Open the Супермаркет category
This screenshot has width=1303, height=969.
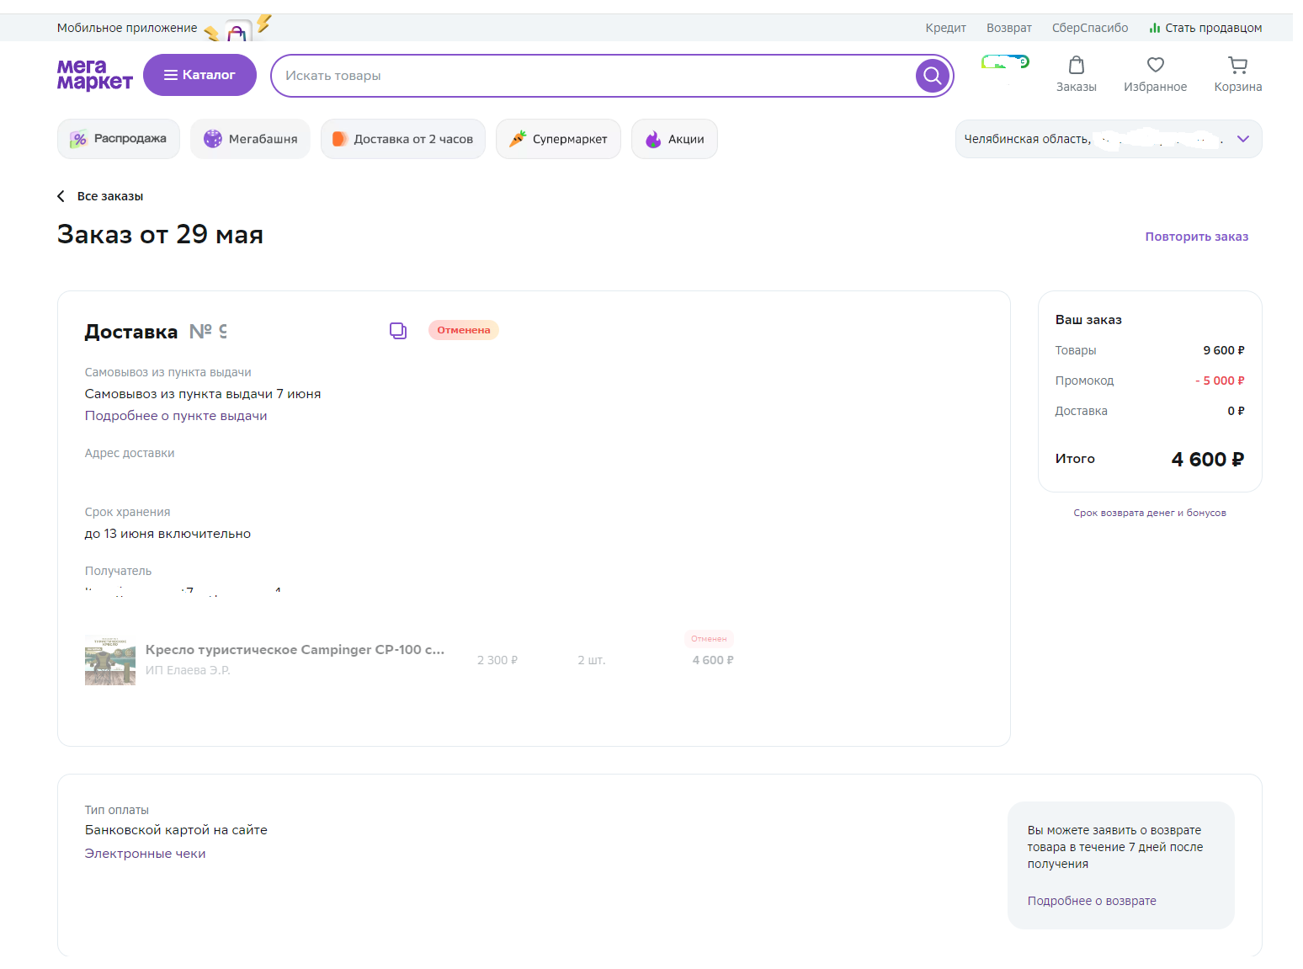tap(558, 139)
